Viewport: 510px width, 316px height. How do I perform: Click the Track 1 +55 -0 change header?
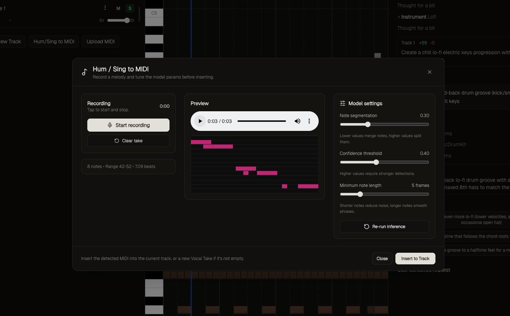(418, 43)
